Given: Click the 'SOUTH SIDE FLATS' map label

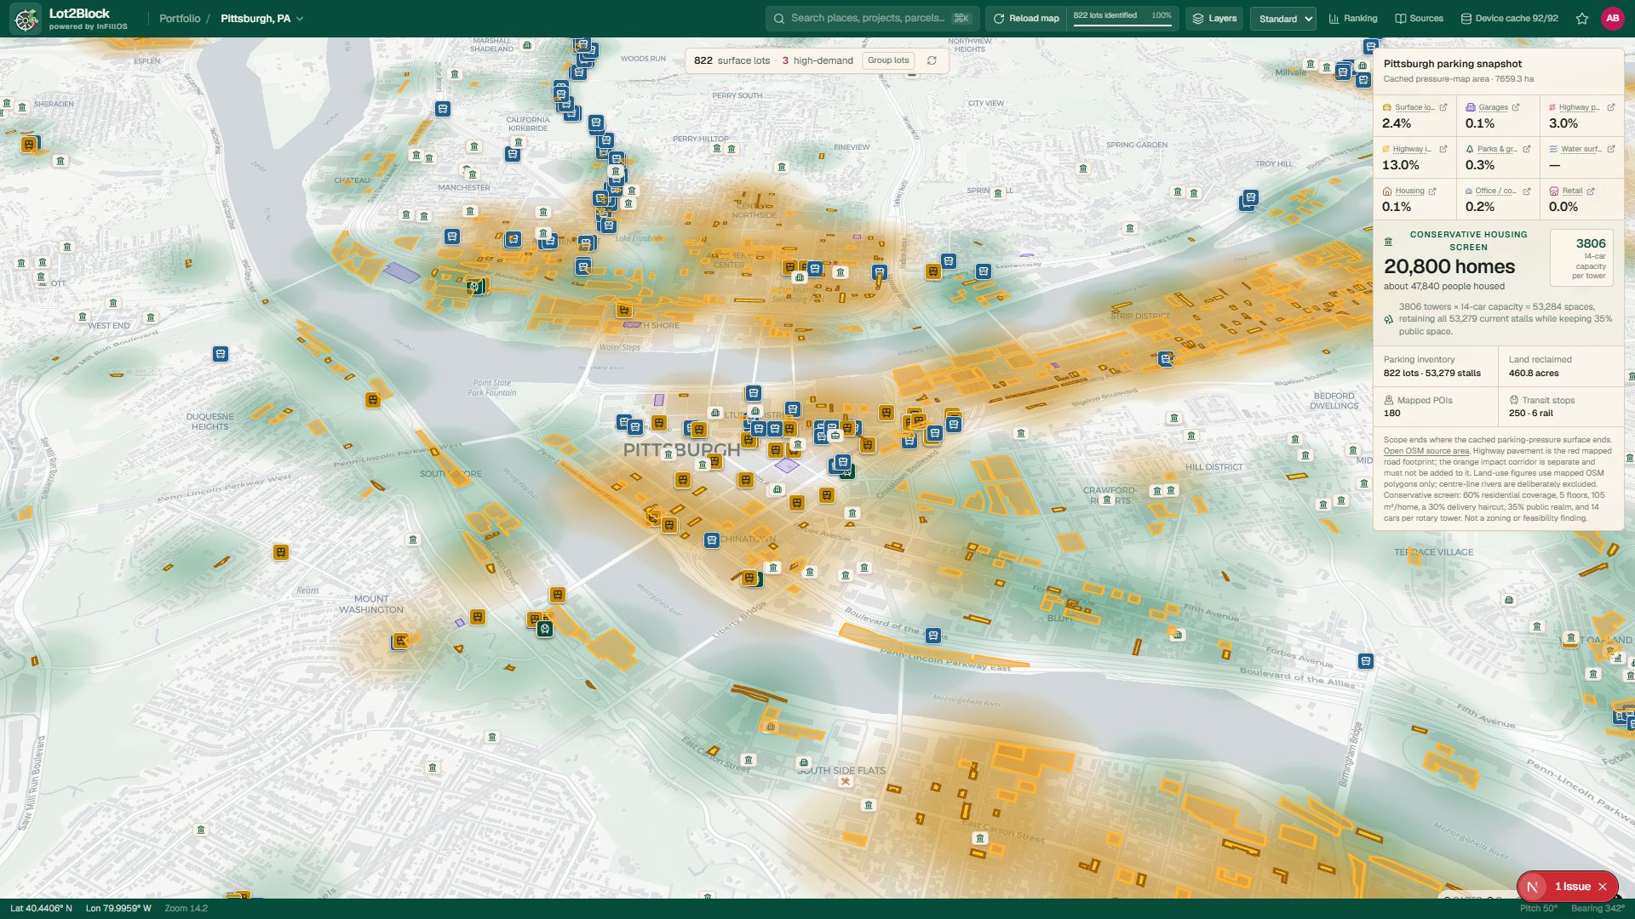Looking at the screenshot, I should pyautogui.click(x=842, y=770).
